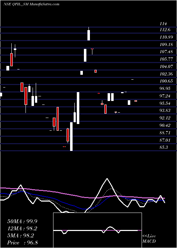
Task: Click the 109.18 price label
Action: click(166, 45)
